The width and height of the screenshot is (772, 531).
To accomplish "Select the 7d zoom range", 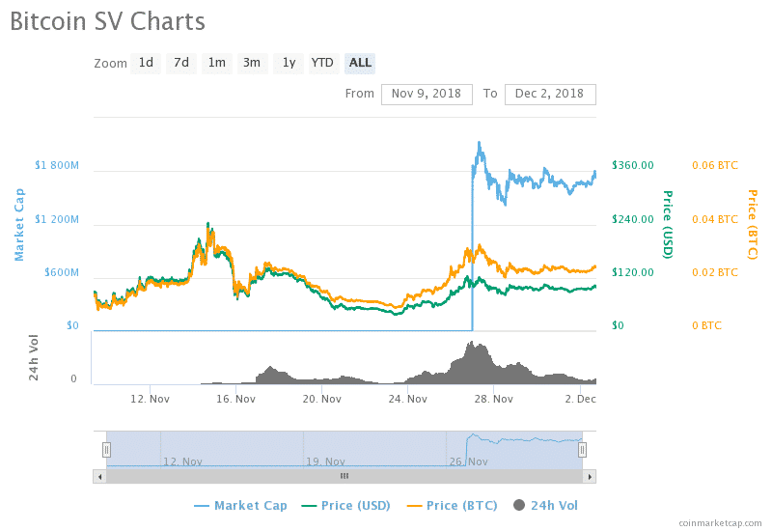I will pyautogui.click(x=181, y=63).
